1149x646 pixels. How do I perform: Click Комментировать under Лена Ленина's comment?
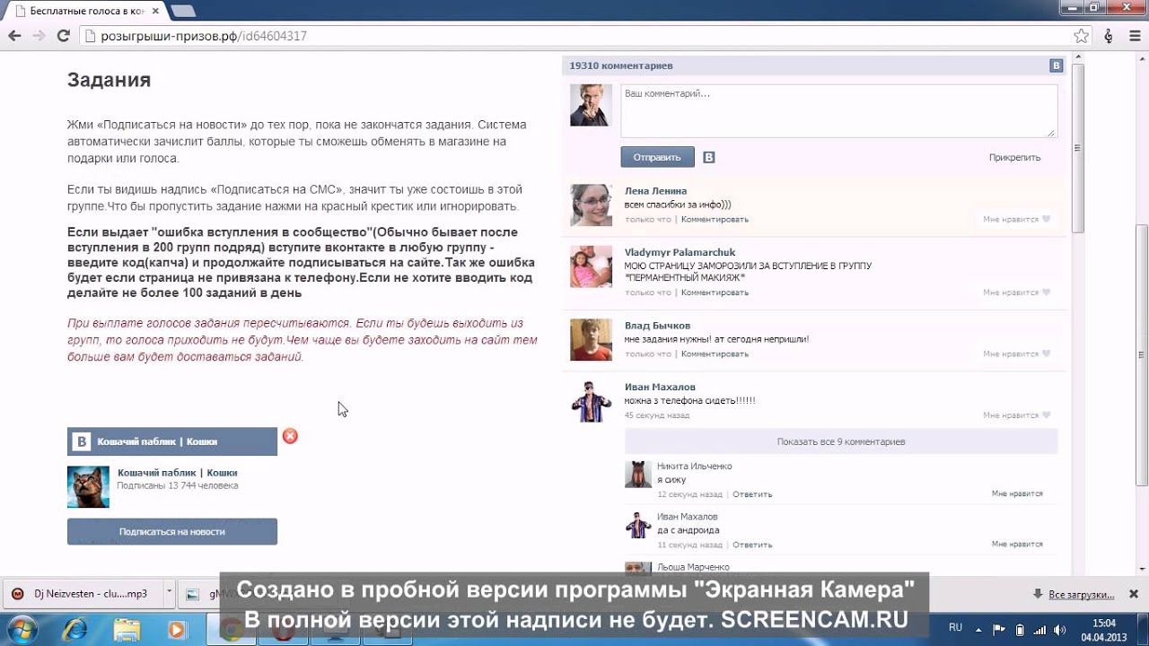(x=715, y=219)
